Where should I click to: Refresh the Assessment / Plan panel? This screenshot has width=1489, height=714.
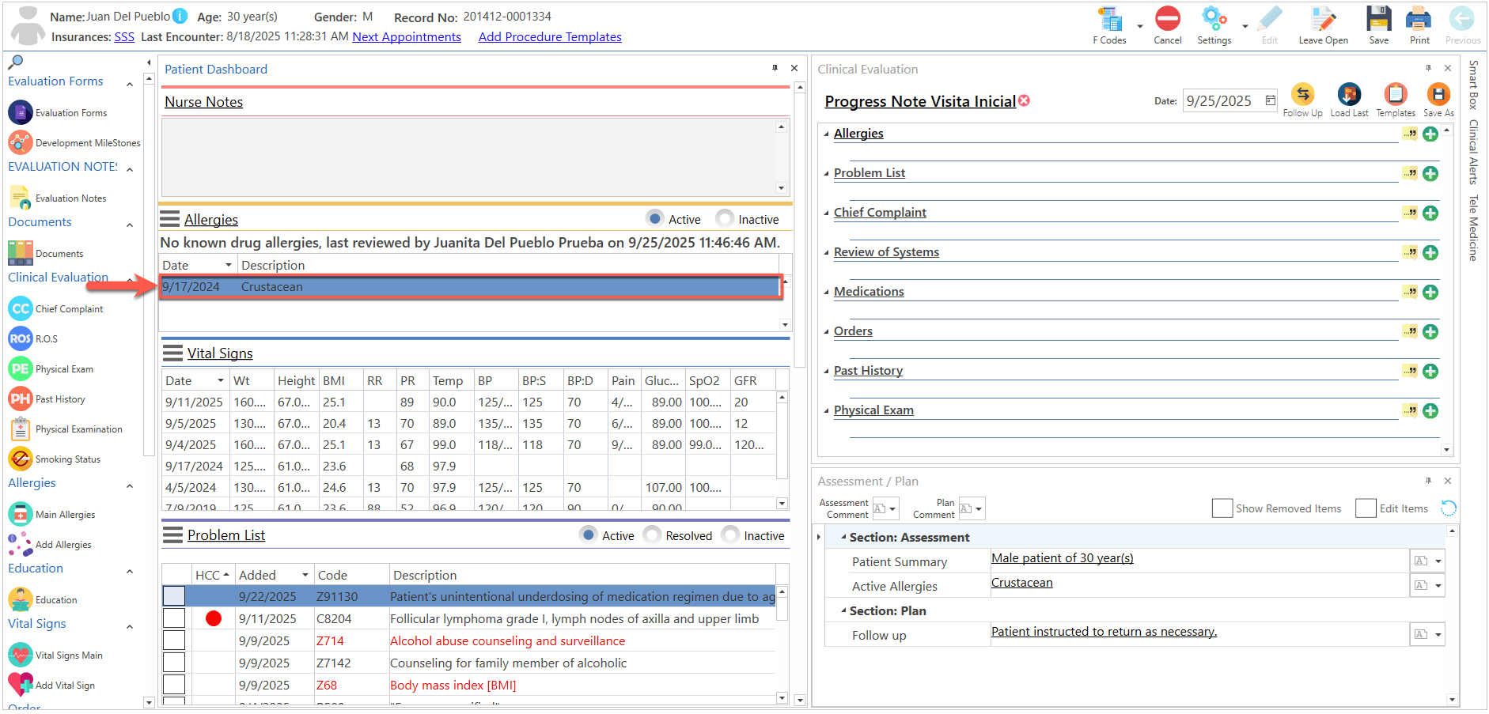(x=1448, y=508)
